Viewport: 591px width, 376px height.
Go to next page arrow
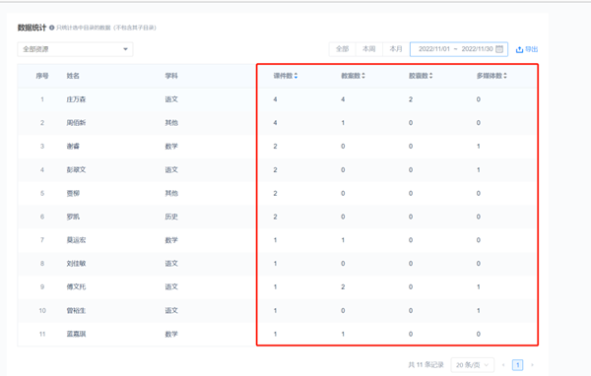[532, 365]
